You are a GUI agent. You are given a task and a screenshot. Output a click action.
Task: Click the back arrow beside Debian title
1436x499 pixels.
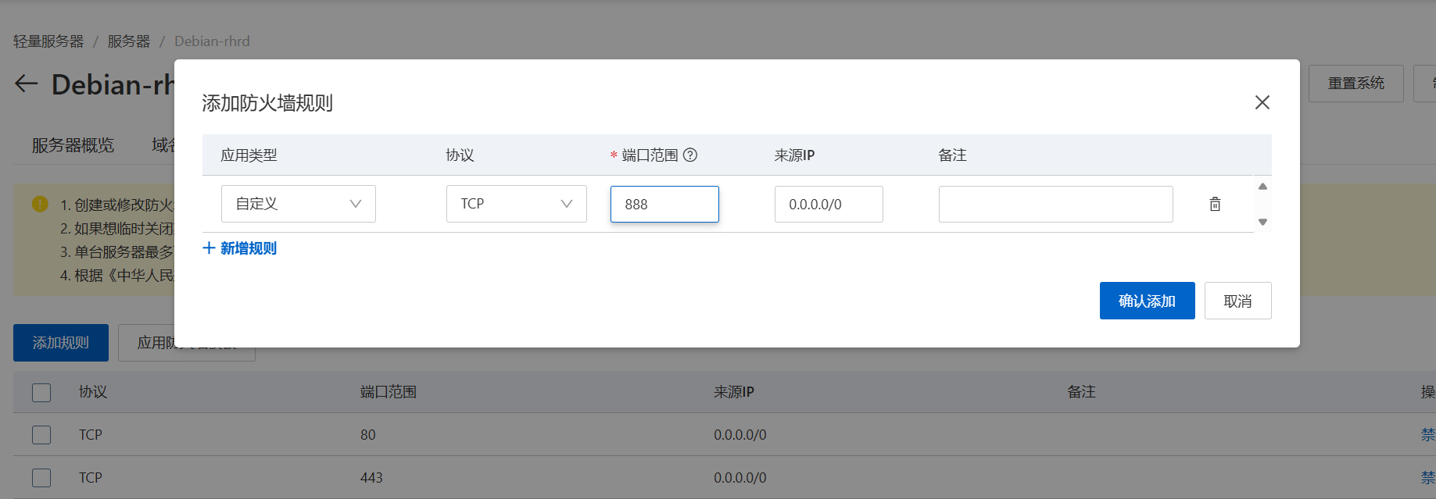click(x=27, y=84)
